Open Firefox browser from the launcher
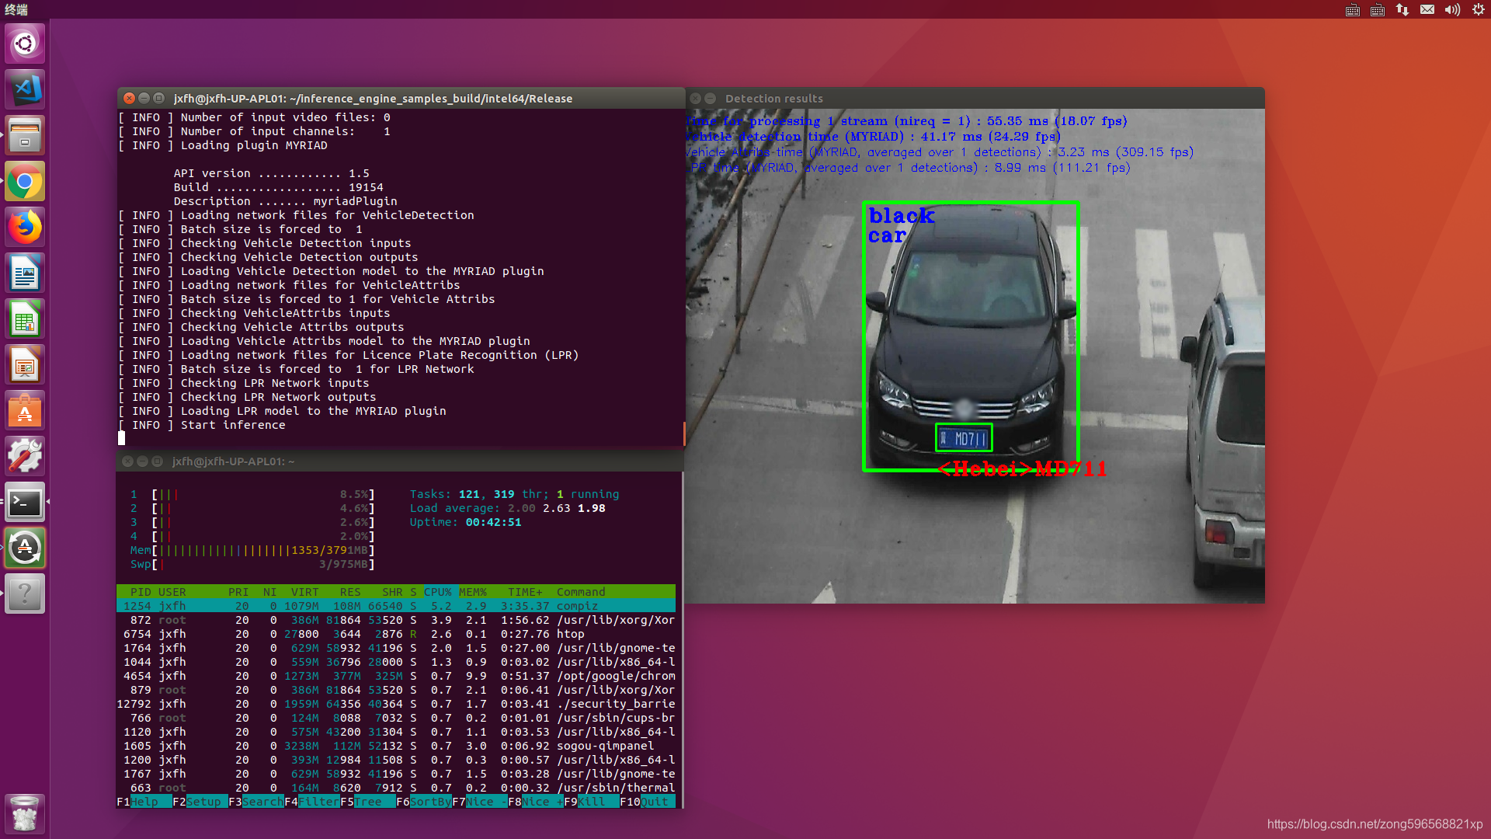Image resolution: width=1491 pixels, height=839 pixels. pos(25,228)
